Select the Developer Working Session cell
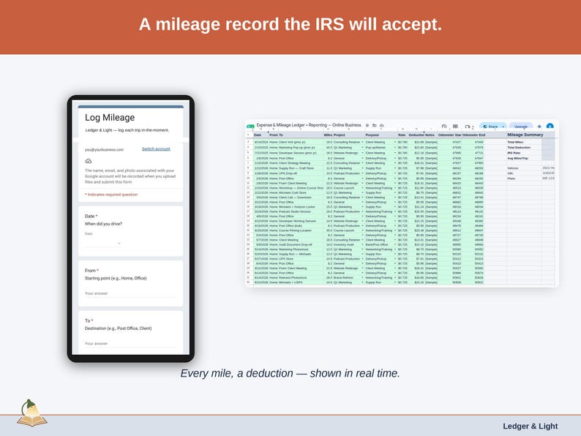This screenshot has height=436, width=581. click(x=301, y=221)
